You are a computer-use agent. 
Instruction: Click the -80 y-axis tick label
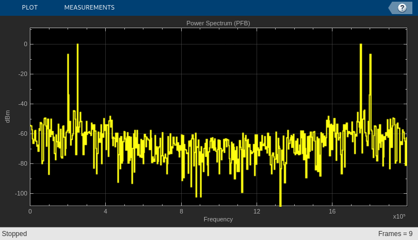tap(23, 163)
